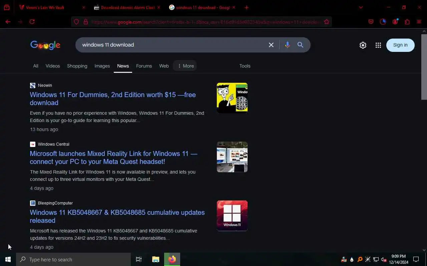The height and width of the screenshot is (266, 427).
Task: Open Windows 11 For Dummies free download article
Action: point(113,99)
